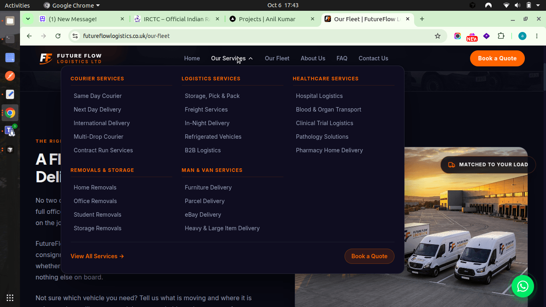The image size is (546, 307).
Task: Launch Terminal from the dock
Action: (10, 39)
